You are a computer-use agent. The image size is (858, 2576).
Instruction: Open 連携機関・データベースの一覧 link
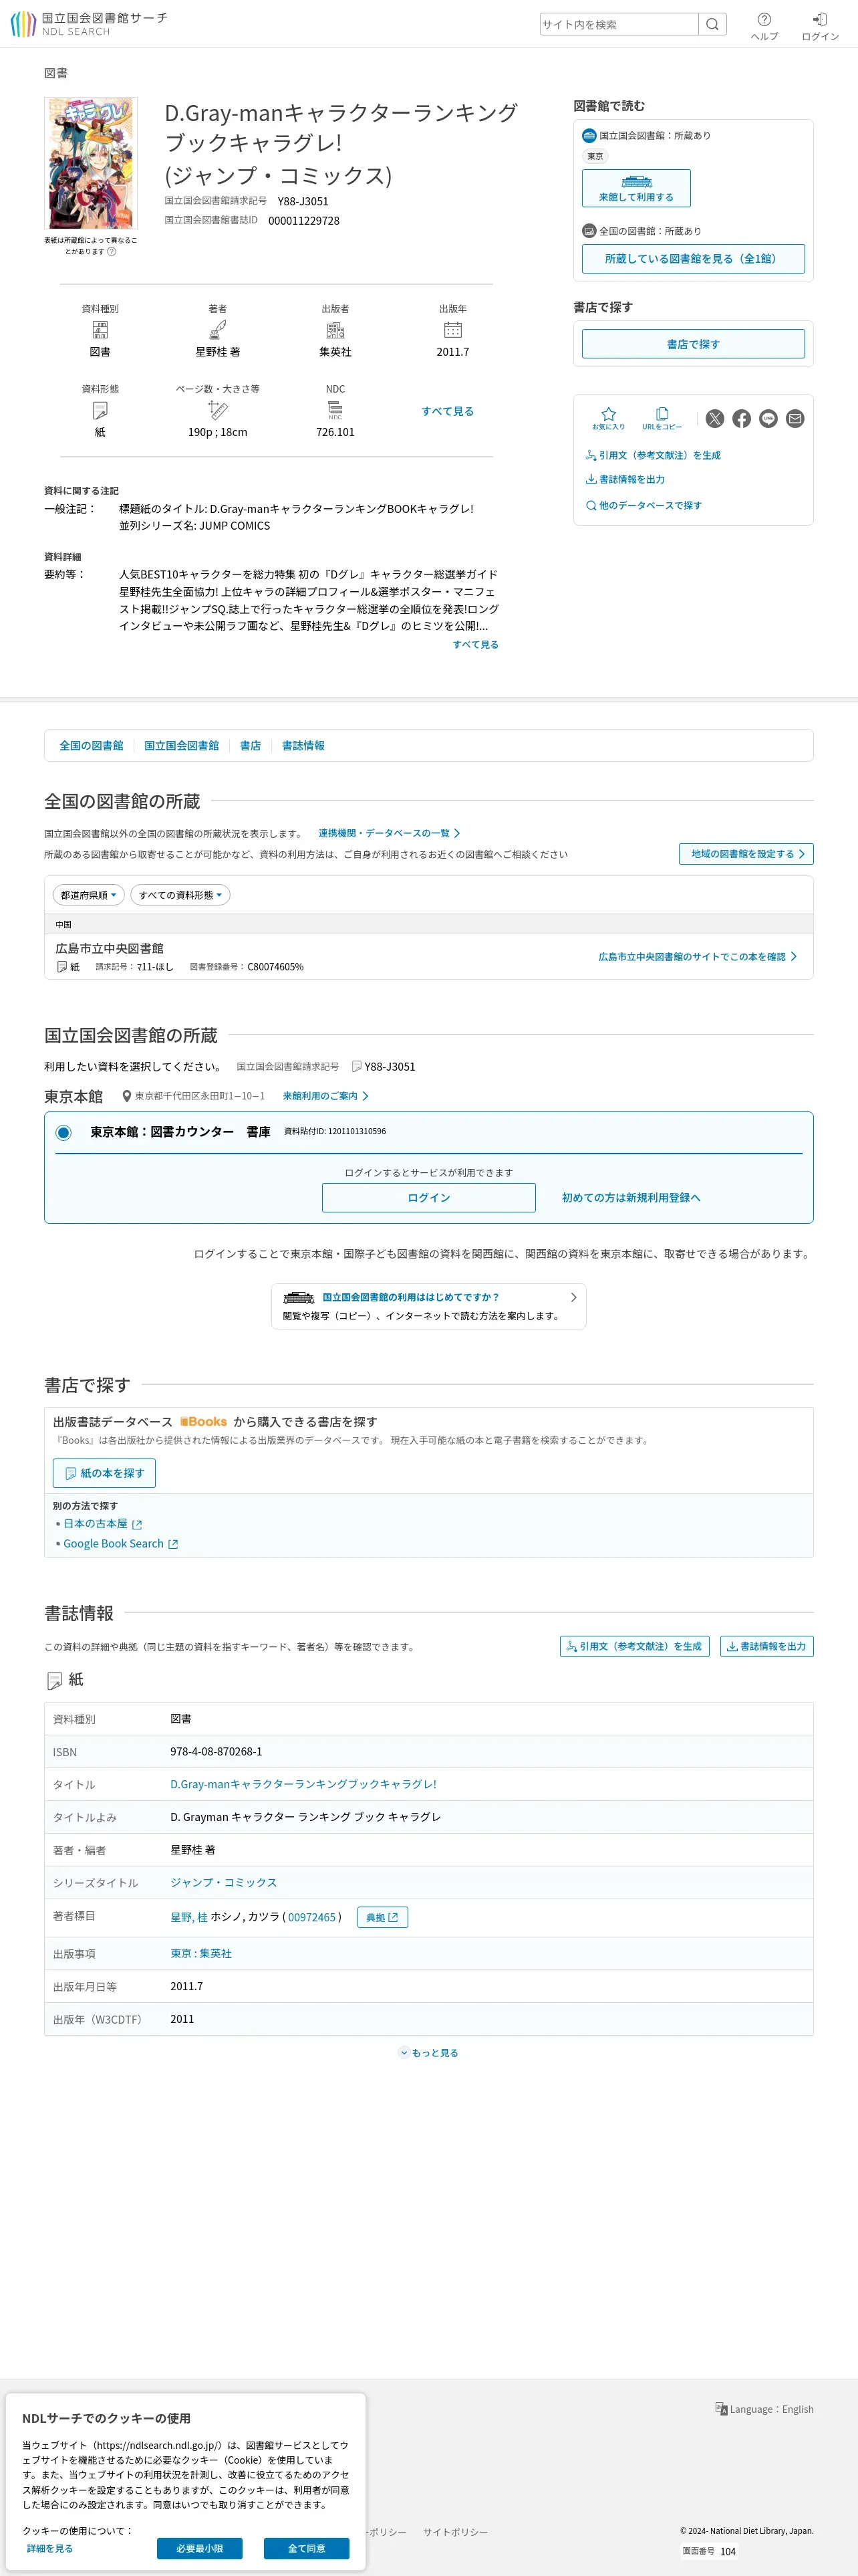pos(390,833)
